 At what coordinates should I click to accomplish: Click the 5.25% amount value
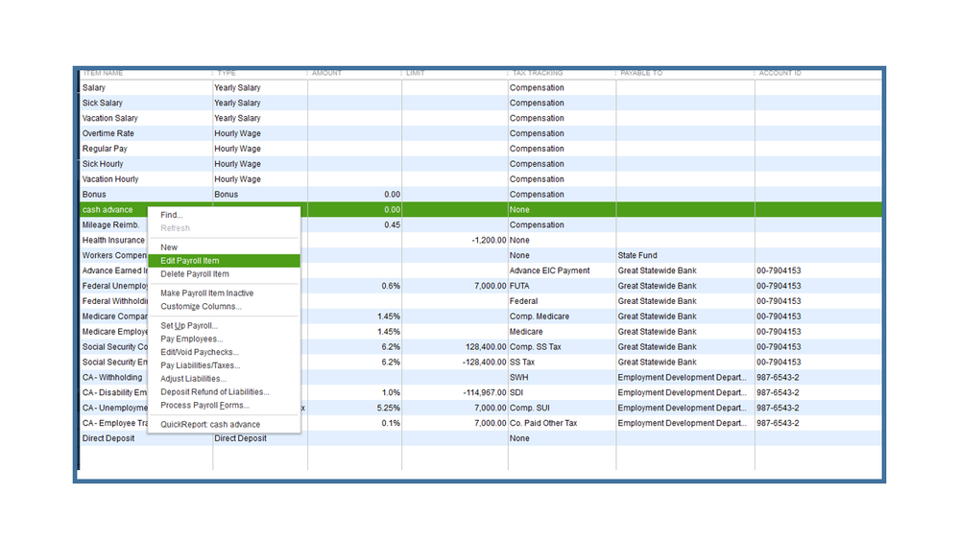pyautogui.click(x=389, y=409)
